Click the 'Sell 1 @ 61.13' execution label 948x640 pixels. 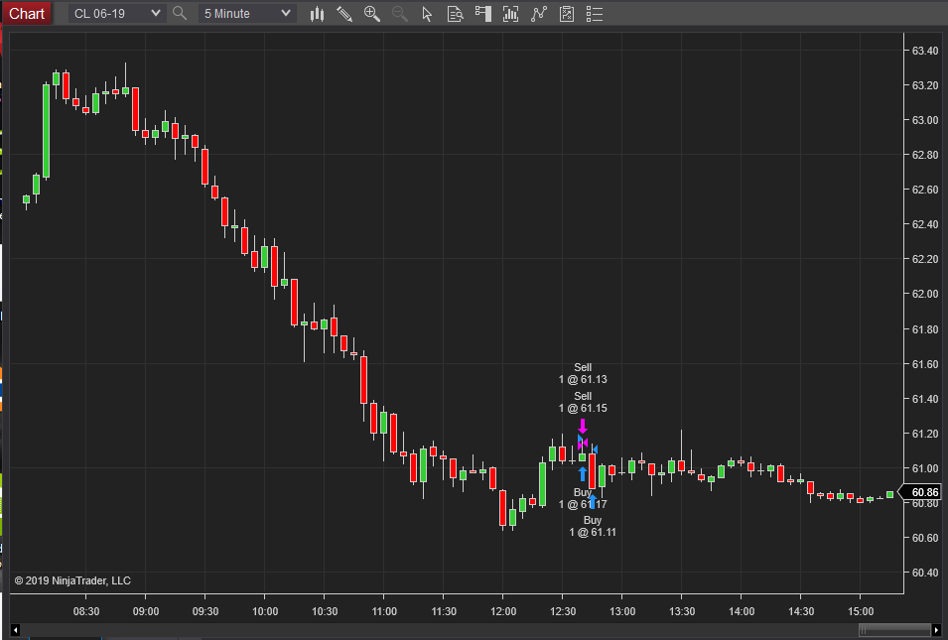(583, 373)
